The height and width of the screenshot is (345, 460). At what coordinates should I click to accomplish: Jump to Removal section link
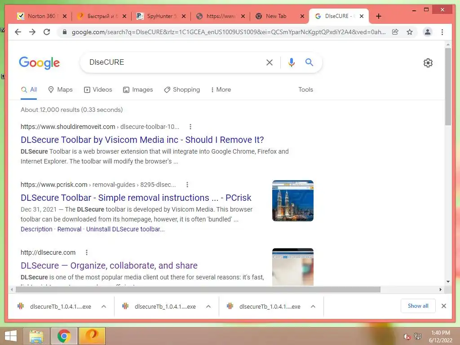[69, 229]
